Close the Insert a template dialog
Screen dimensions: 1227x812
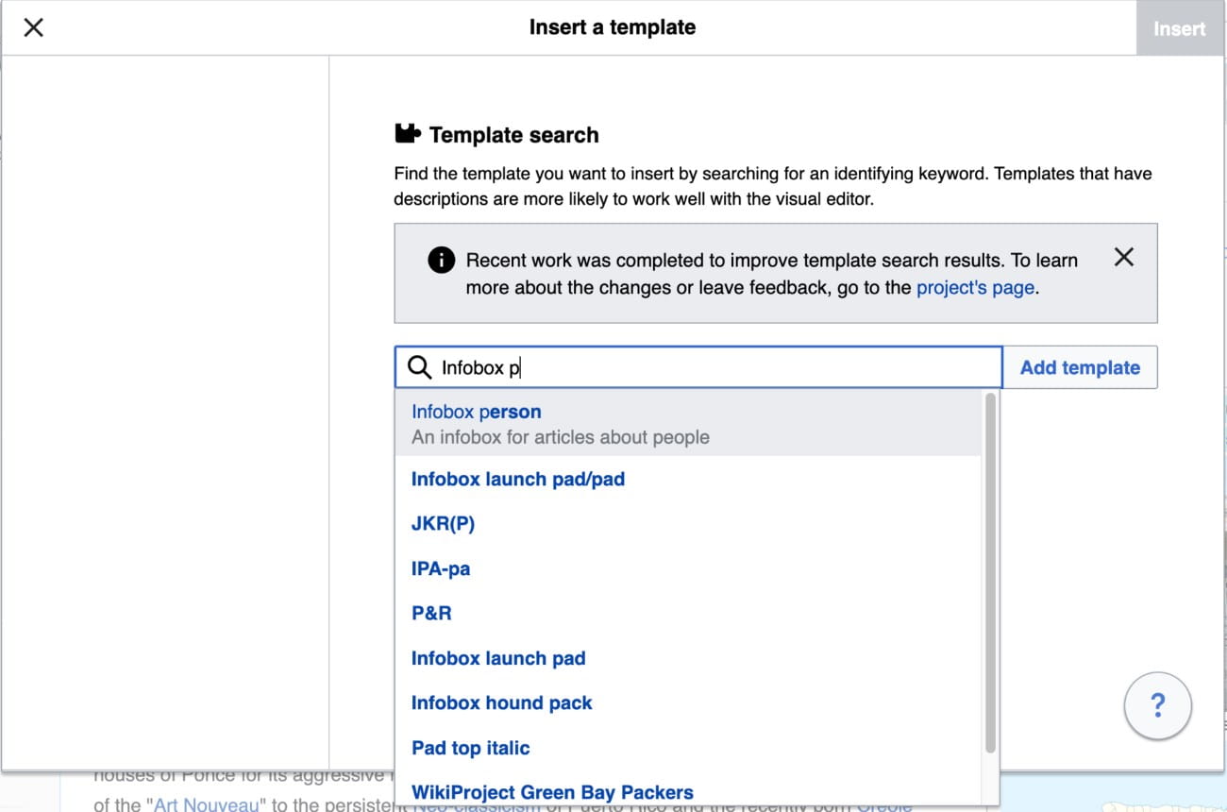33,28
